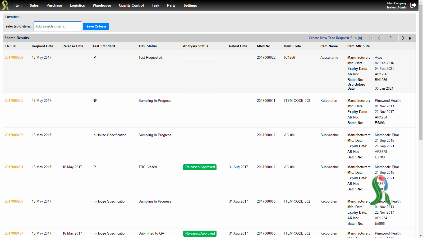Open TRS ID 2017000197
The width and height of the screenshot is (423, 238).
[14, 233]
